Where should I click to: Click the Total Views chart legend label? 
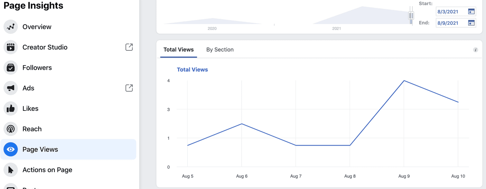(192, 70)
